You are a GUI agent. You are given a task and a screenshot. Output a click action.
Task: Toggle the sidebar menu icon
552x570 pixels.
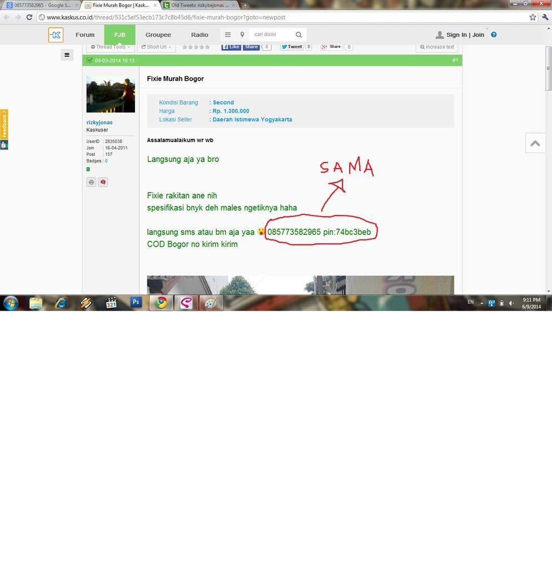pyautogui.click(x=67, y=55)
